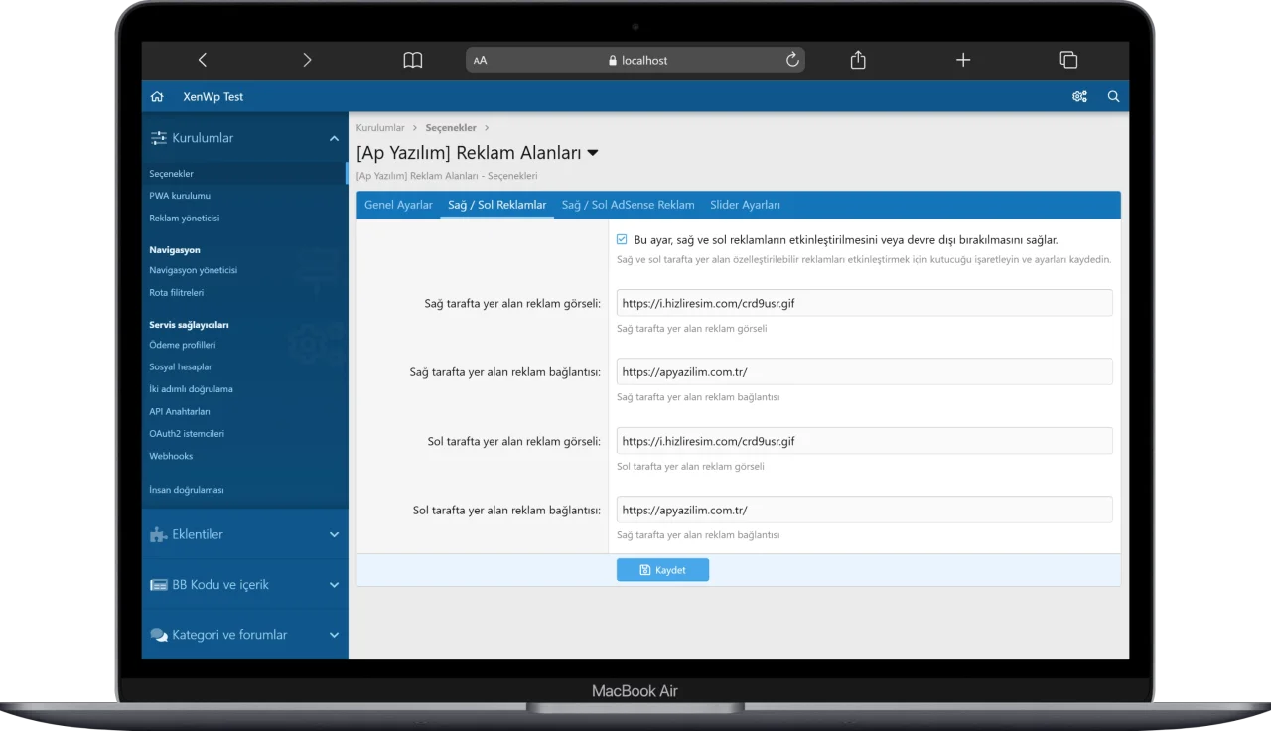This screenshot has width=1271, height=731.
Task: Show all open tabs icon
Action: (x=1068, y=60)
